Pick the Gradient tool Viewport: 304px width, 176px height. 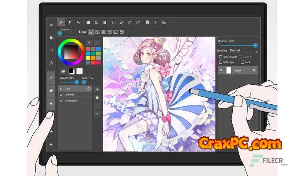coord(104,23)
